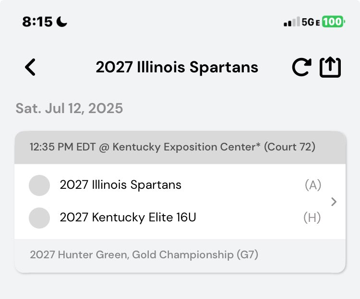Tap the Sat. Jul 12, 2025 date header
360x299 pixels.
click(x=69, y=108)
